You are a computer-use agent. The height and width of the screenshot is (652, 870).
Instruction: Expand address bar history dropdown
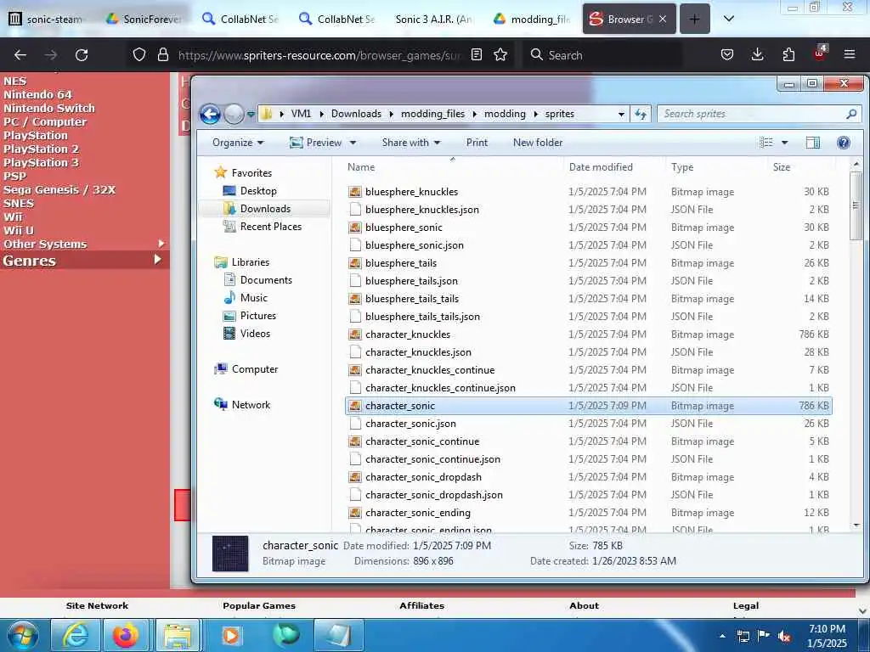coord(621,114)
